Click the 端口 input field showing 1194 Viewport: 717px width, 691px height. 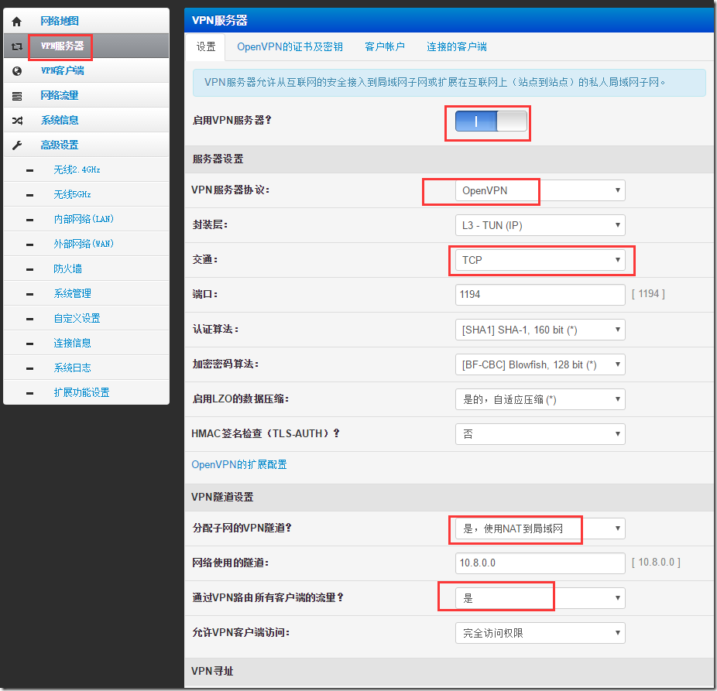pyautogui.click(x=540, y=295)
